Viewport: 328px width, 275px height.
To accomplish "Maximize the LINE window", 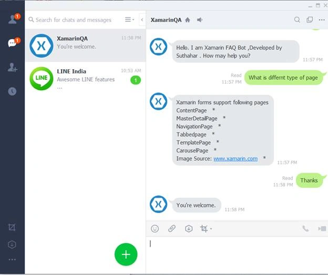I will coord(318,5).
